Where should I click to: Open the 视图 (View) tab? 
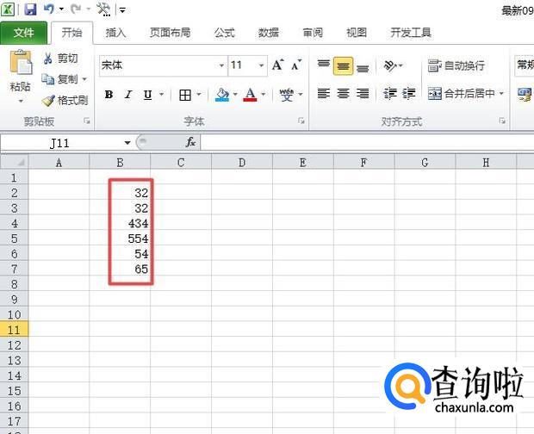(357, 33)
